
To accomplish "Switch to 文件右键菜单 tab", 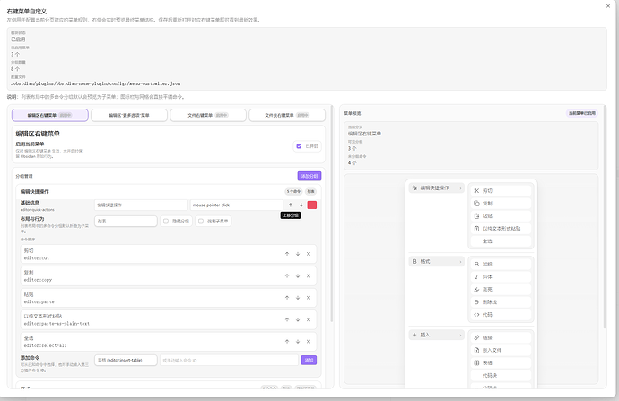I will click(208, 115).
